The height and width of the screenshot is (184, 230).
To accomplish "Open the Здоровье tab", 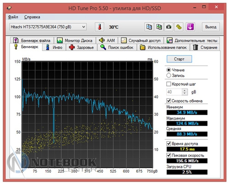I will click(x=81, y=47).
